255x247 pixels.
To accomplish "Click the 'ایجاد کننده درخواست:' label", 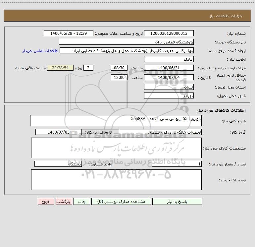I will click(x=227, y=51).
